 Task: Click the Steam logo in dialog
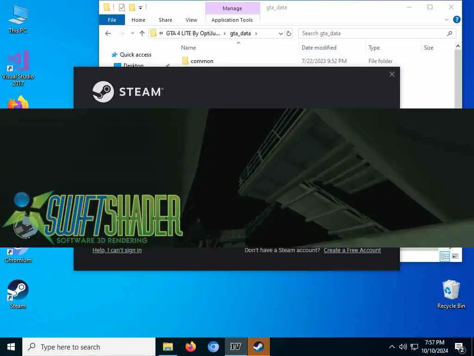tap(128, 92)
